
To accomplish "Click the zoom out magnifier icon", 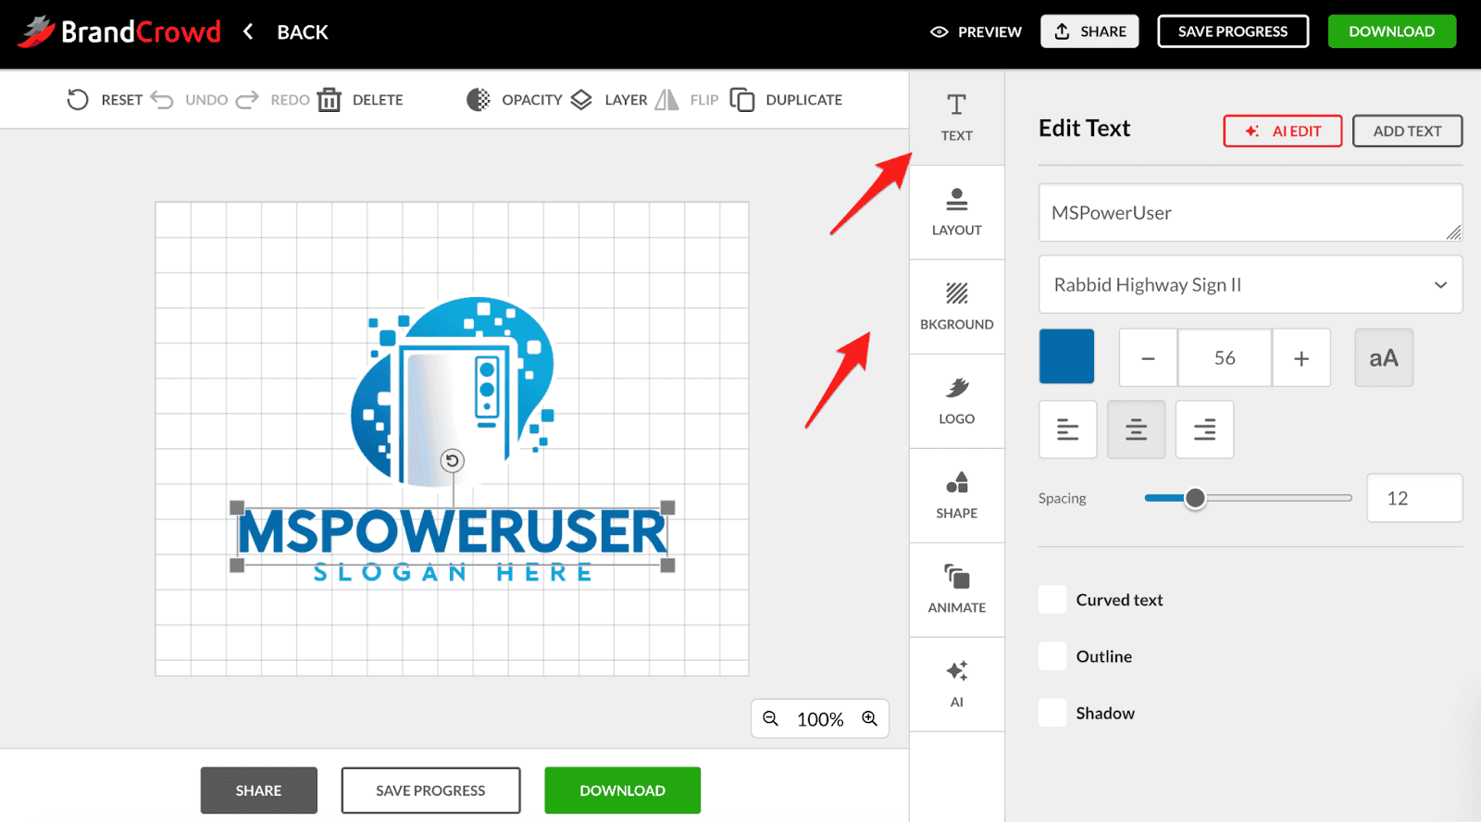I will click(770, 718).
